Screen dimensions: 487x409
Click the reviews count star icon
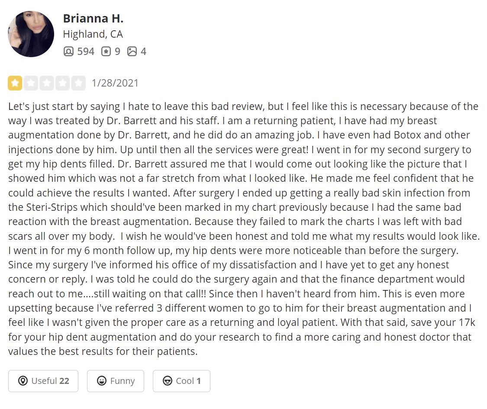tap(106, 51)
